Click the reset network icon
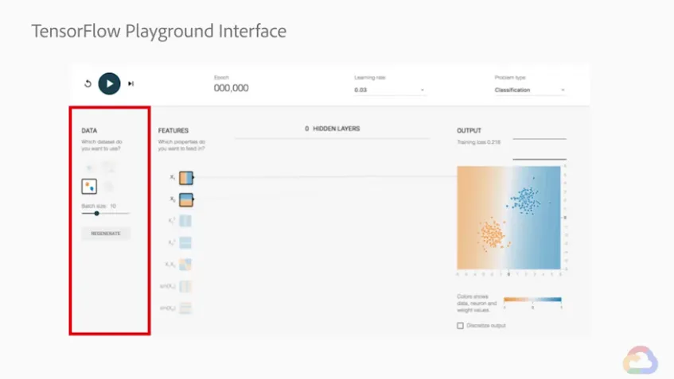The width and height of the screenshot is (674, 379). coord(88,83)
